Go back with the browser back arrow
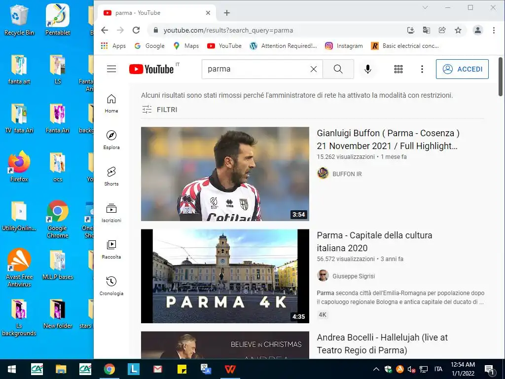The image size is (505, 379). (105, 30)
